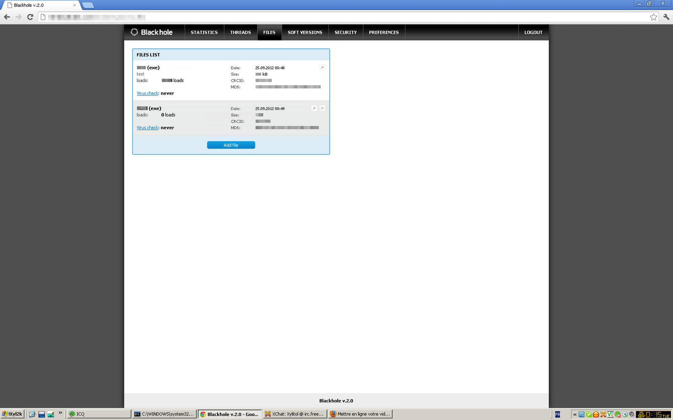Go back with the browser back arrow

(x=7, y=17)
